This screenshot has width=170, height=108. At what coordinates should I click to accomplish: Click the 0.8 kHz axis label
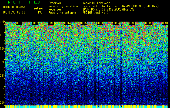pyautogui.click(x=2, y=76)
